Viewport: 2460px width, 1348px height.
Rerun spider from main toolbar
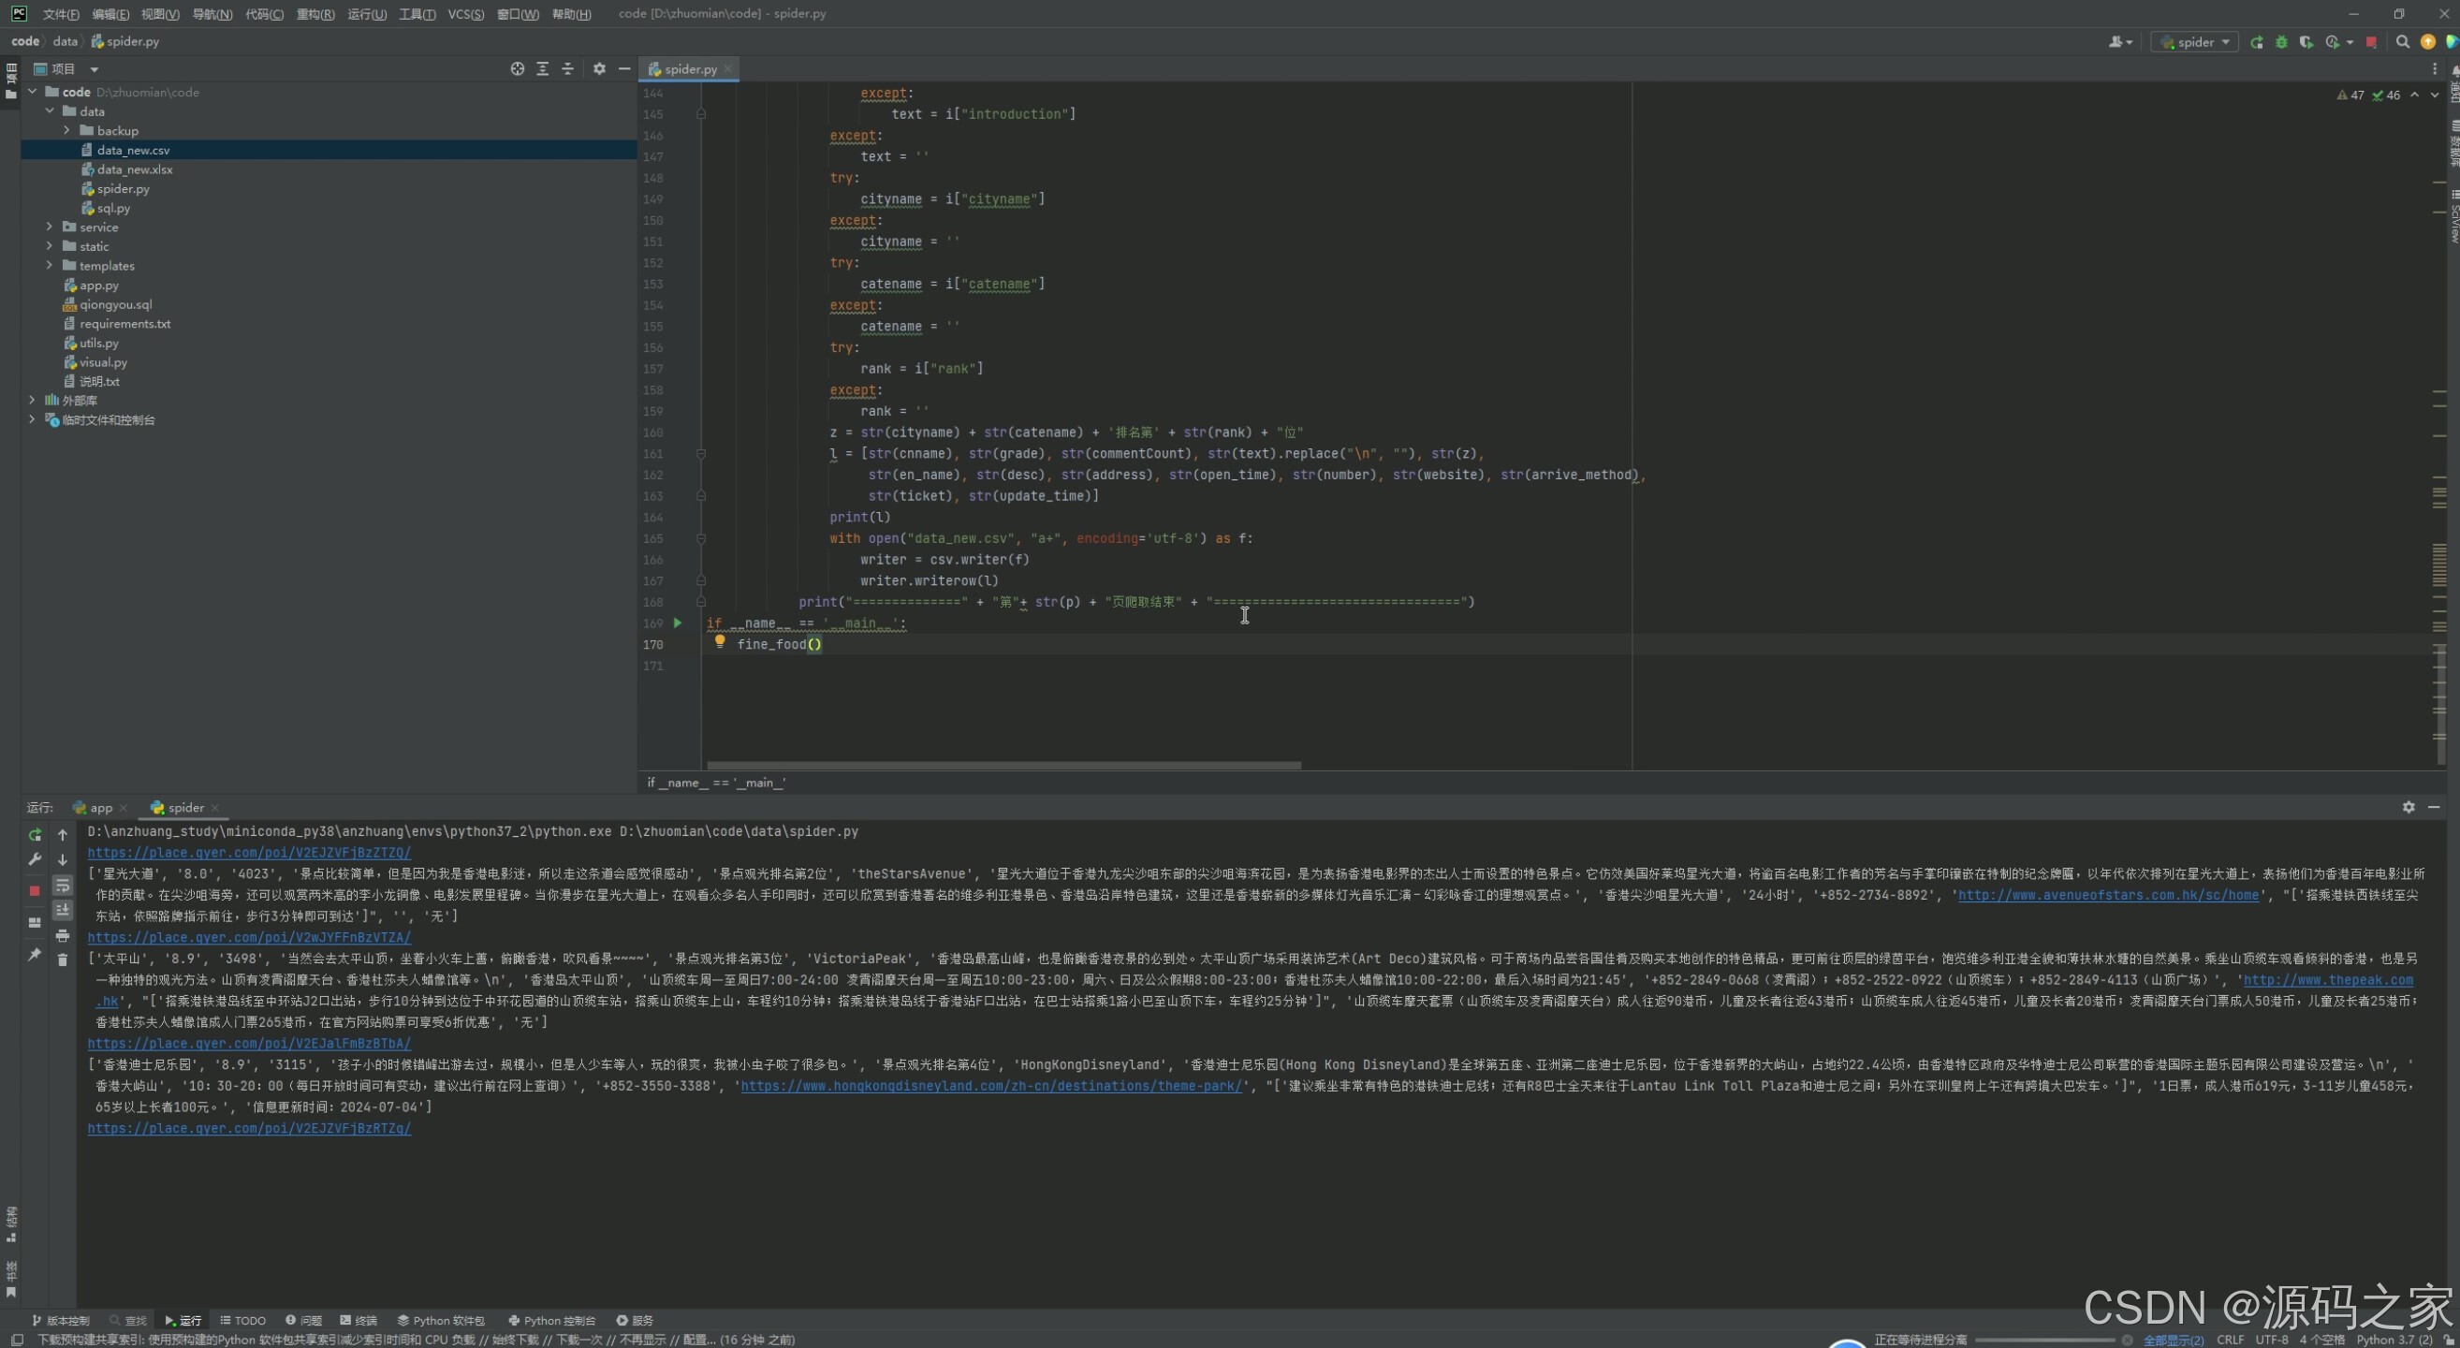click(x=2257, y=42)
